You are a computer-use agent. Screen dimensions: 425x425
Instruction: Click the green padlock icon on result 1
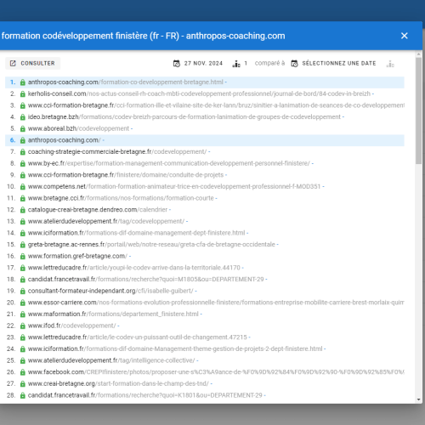click(23, 82)
